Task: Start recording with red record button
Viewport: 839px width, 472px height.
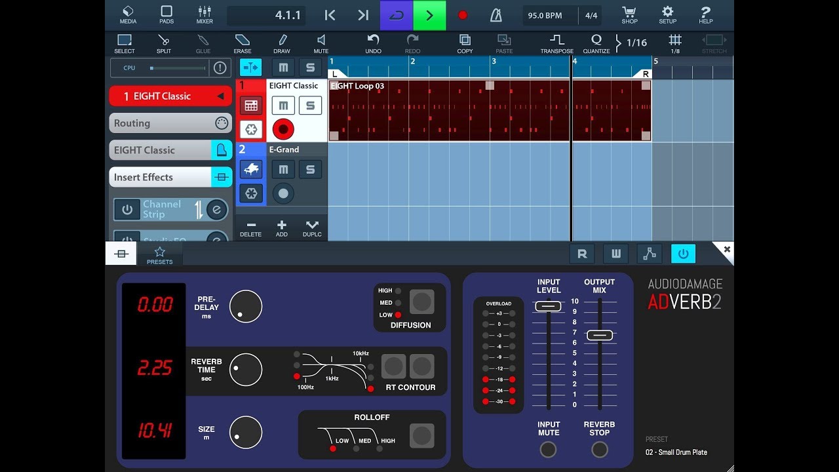Action: tap(463, 15)
